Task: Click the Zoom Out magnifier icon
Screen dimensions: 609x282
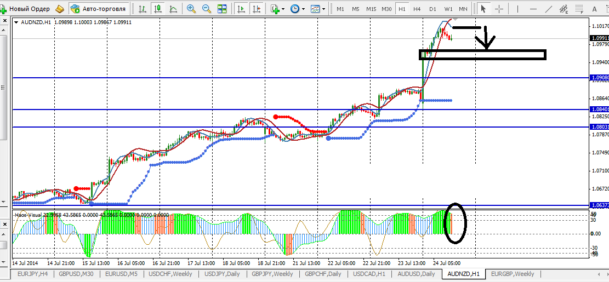Action: (207, 9)
